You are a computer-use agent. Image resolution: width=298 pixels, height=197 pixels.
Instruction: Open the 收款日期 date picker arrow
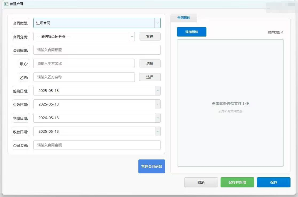158,132
